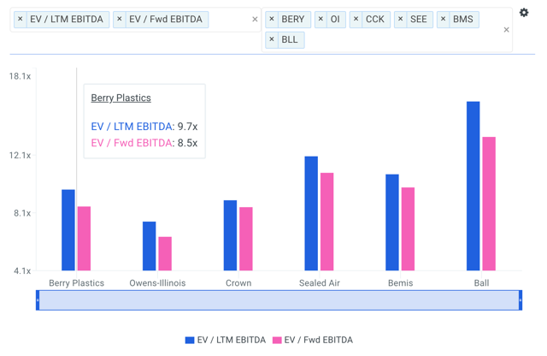Viewport: 547px width, 356px height.
Task: Remove the SEE ticker tag
Action: click(x=401, y=19)
